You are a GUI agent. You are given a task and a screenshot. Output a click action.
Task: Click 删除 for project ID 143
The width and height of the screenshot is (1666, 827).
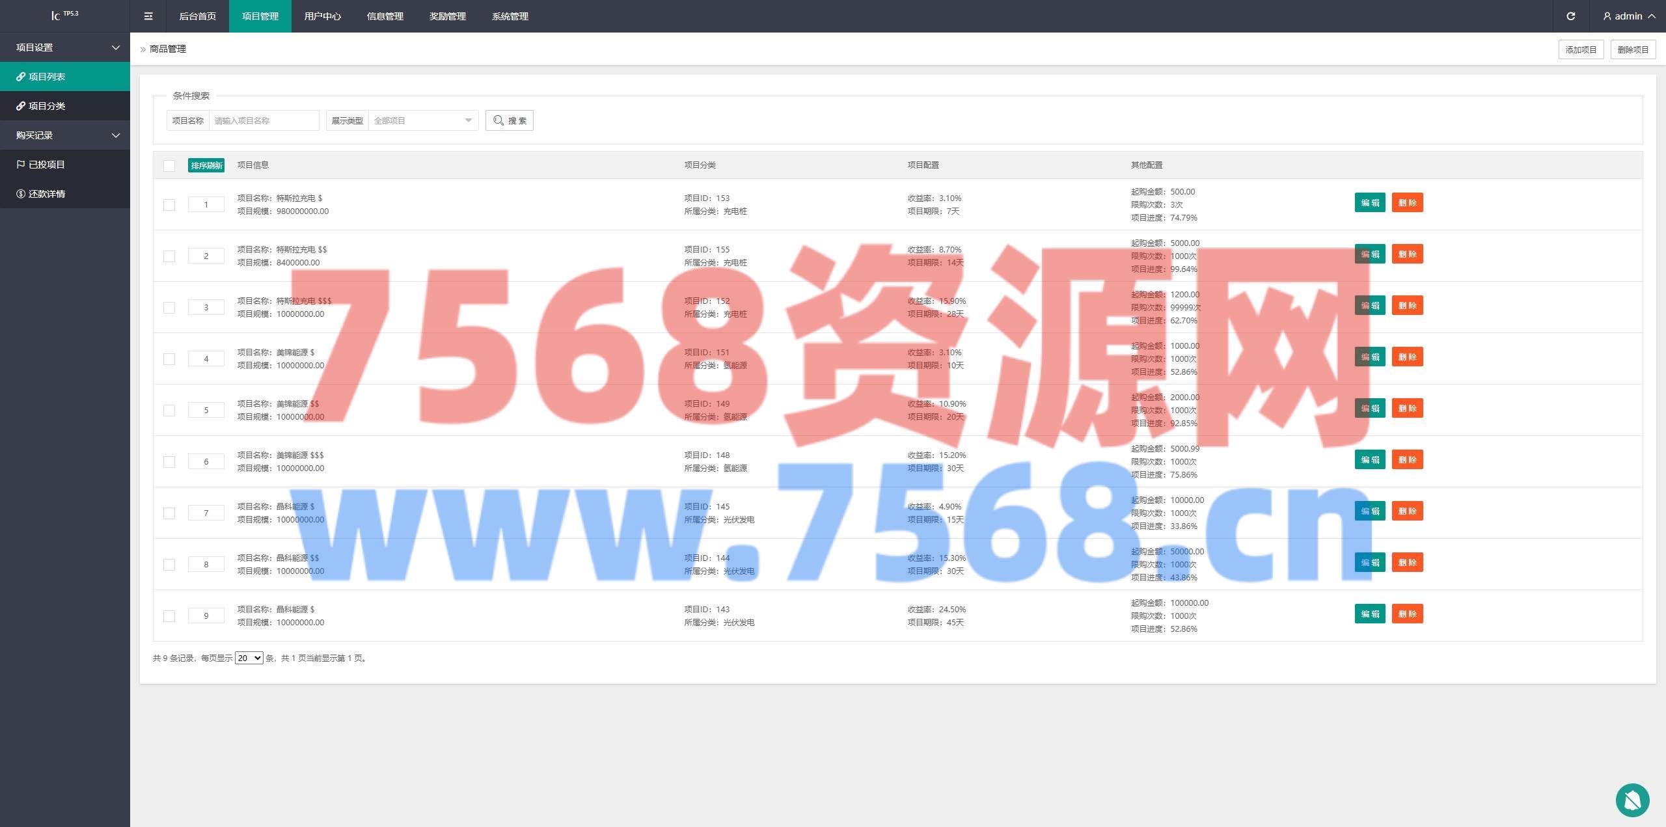[1407, 614]
